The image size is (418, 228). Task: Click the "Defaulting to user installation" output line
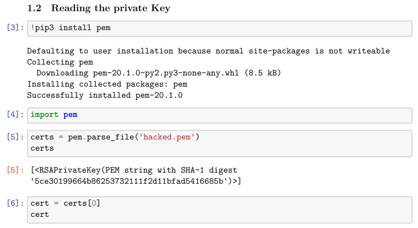[208, 51]
